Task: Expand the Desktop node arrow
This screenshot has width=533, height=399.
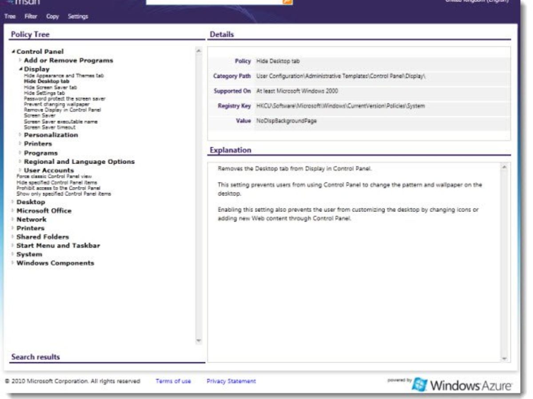Action: (13, 202)
